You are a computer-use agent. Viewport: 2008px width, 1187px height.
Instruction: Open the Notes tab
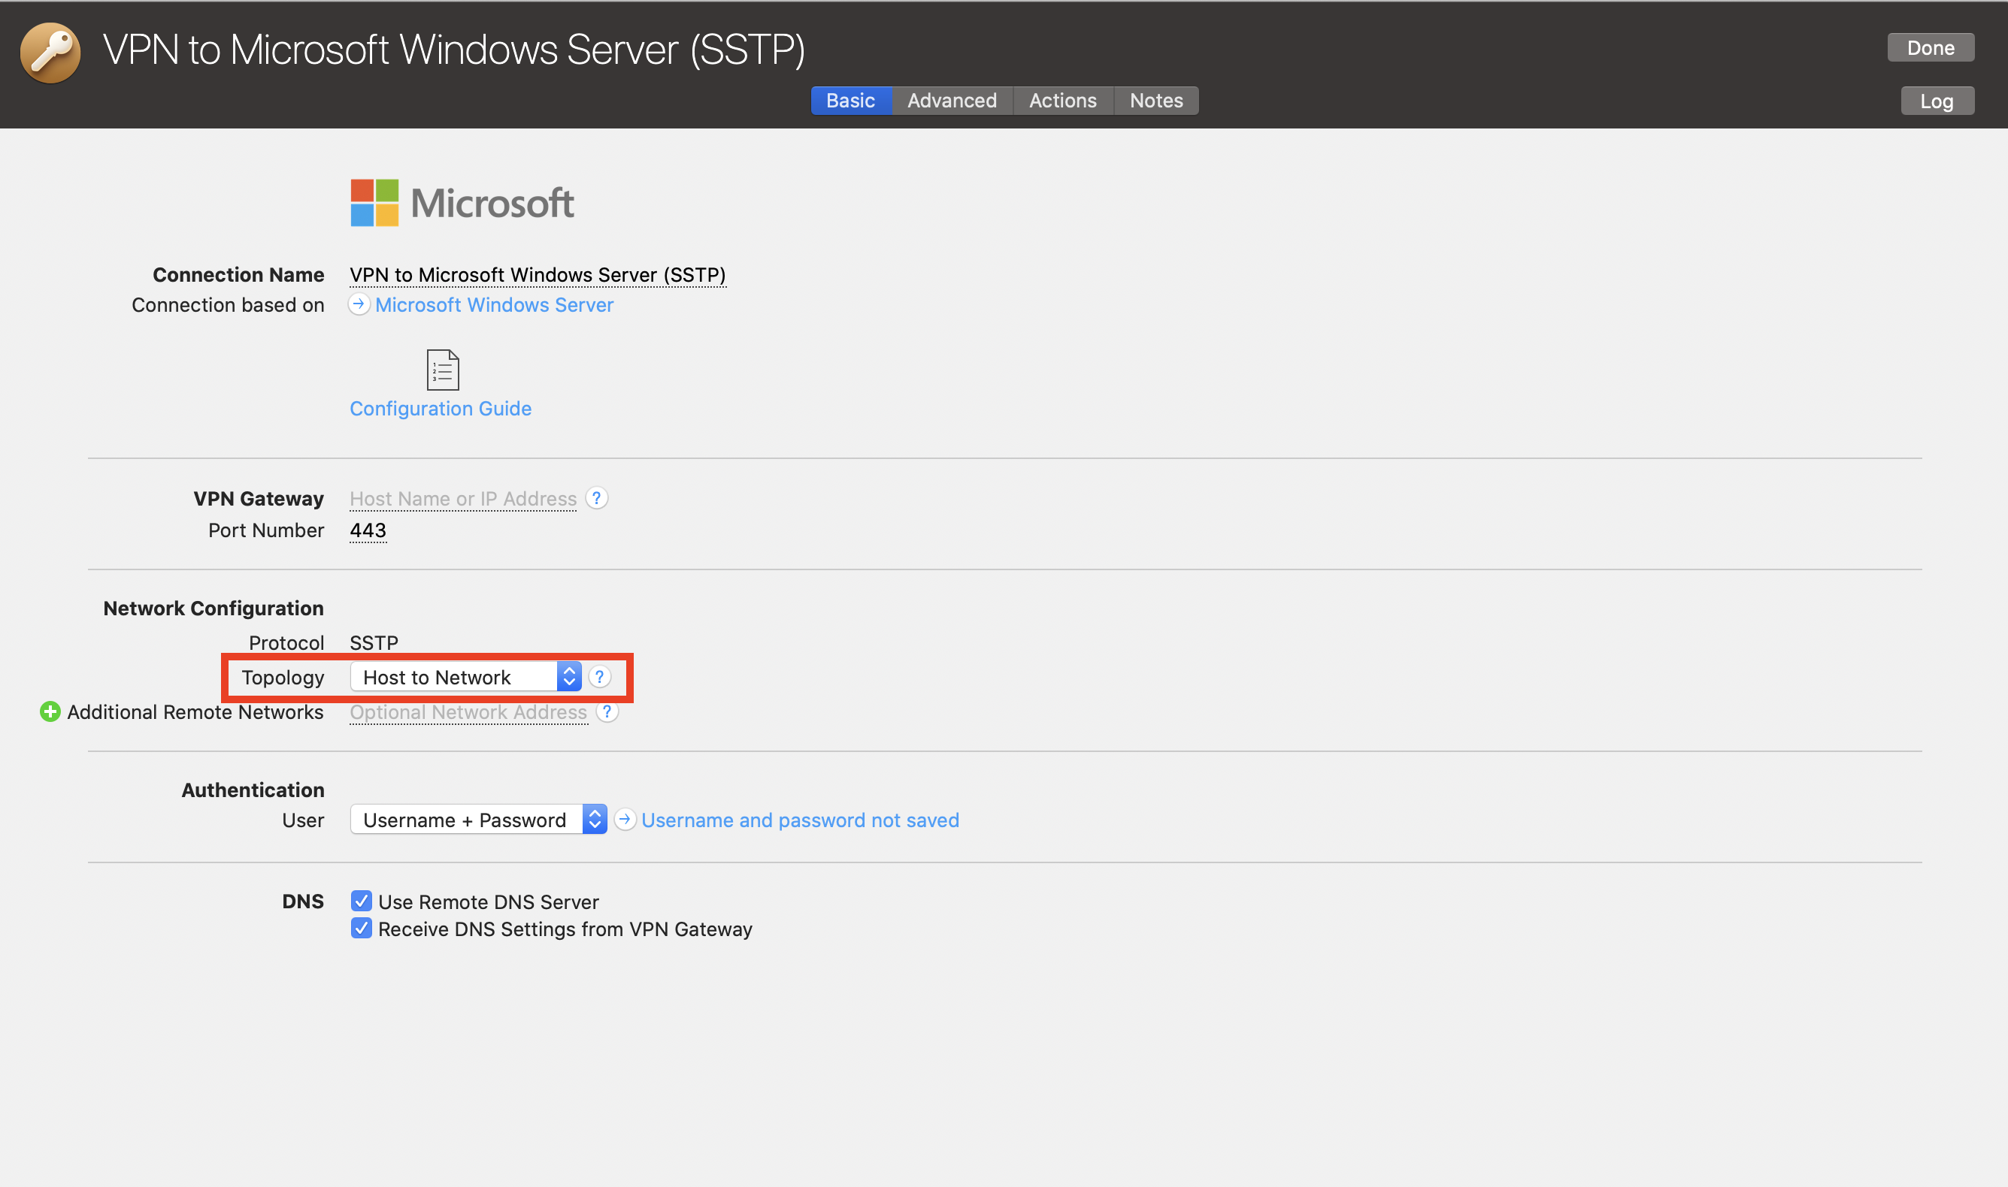[1156, 101]
